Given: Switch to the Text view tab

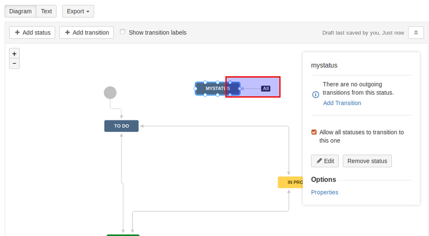Looking at the screenshot, I should pyautogui.click(x=46, y=11).
